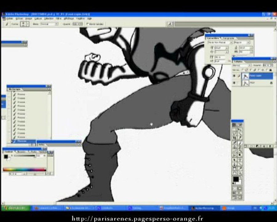
Task: Select the Zoom magnifier tool
Action: pyautogui.click(x=240, y=173)
